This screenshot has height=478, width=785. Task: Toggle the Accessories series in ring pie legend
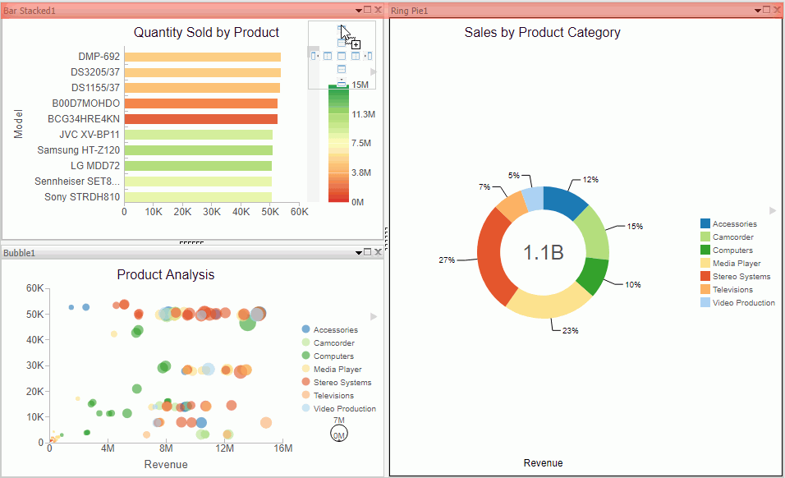tap(705, 224)
